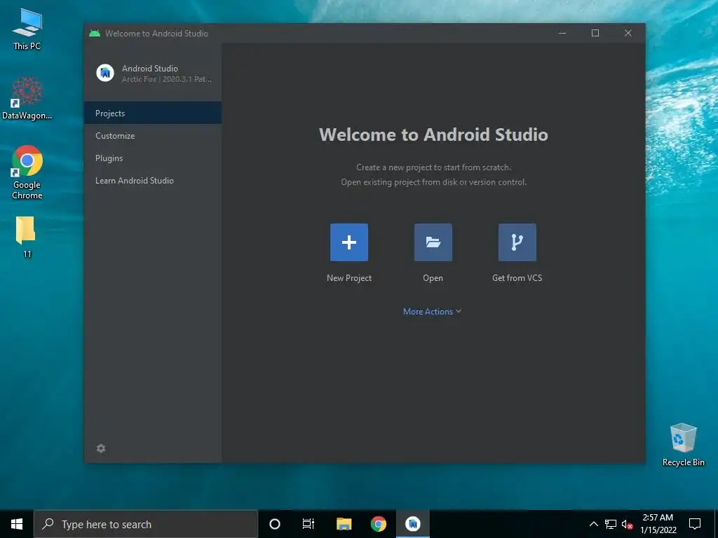Click the Get from VCS label
Image resolution: width=718 pixels, height=538 pixels.
coord(517,277)
